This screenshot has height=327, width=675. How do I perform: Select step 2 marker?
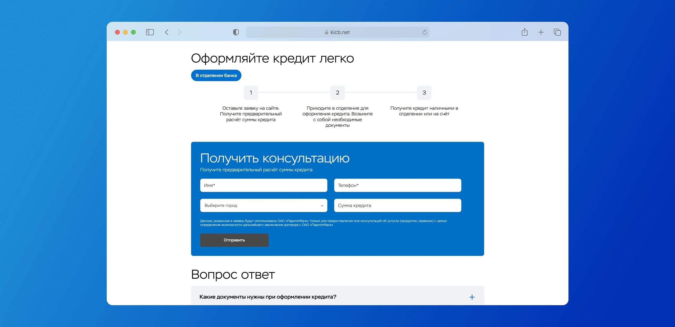pyautogui.click(x=337, y=93)
